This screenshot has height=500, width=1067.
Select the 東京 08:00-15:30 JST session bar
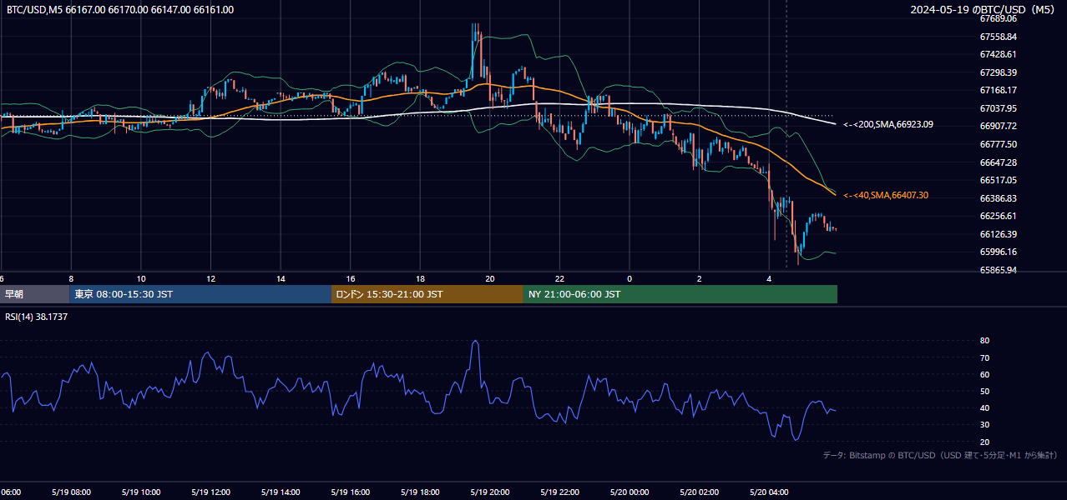pyautogui.click(x=200, y=294)
